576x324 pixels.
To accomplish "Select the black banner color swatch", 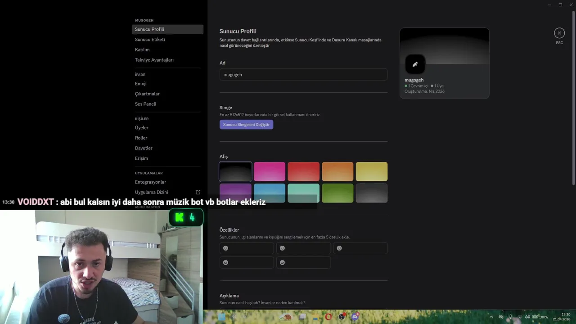I will [235, 171].
